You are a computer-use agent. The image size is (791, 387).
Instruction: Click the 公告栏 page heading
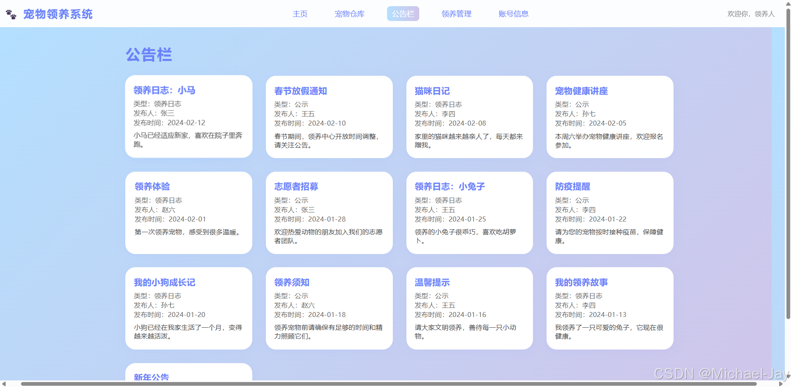coord(149,55)
